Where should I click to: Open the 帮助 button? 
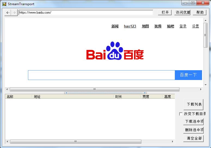[200, 13]
